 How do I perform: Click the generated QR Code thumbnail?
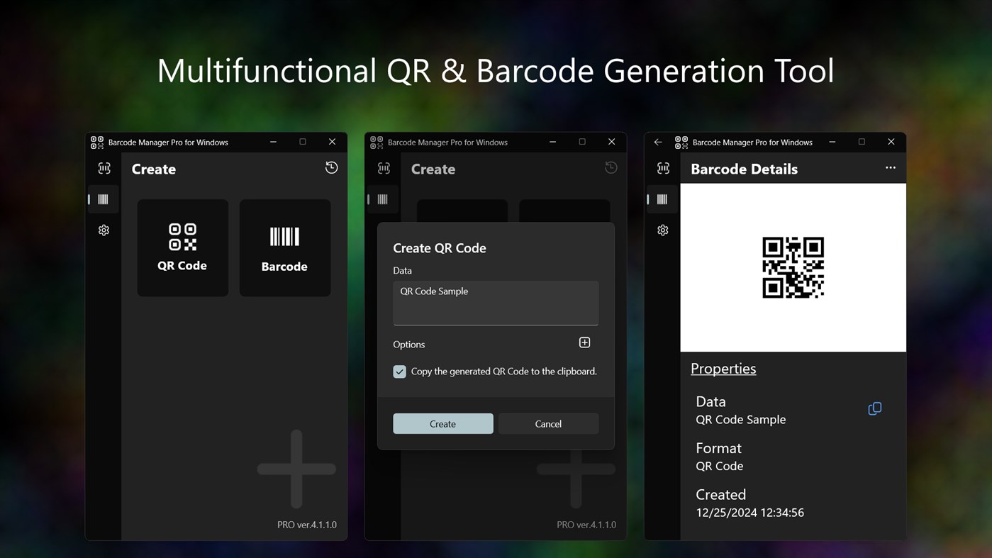pyautogui.click(x=793, y=267)
